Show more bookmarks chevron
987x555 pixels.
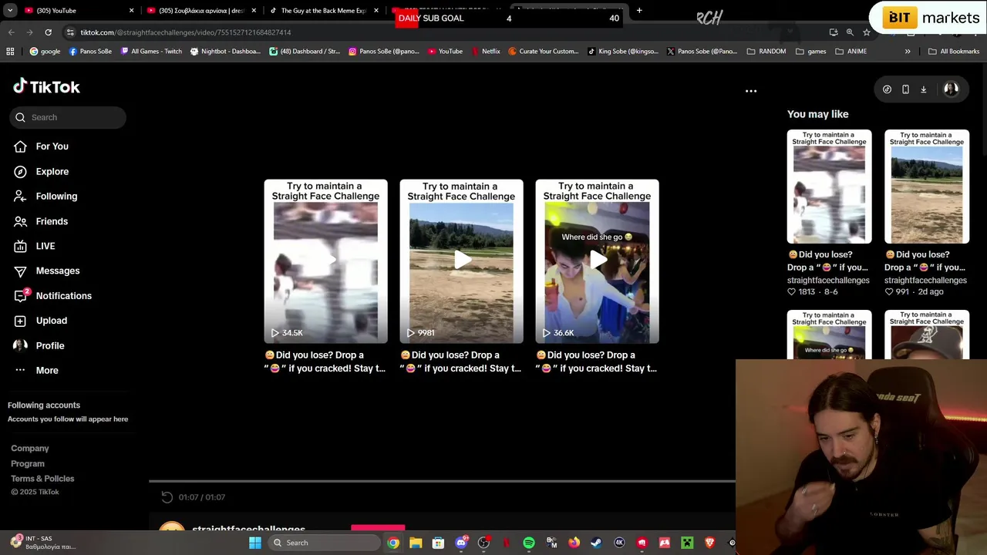(908, 52)
